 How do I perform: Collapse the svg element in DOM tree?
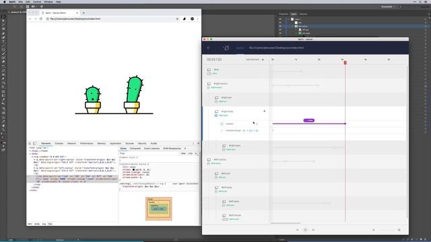click(x=32, y=157)
